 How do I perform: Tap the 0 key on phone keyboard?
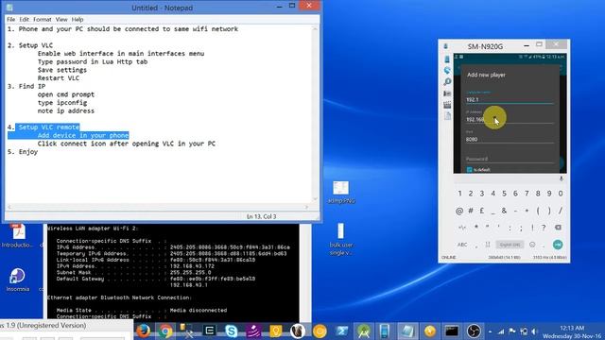tap(561, 194)
